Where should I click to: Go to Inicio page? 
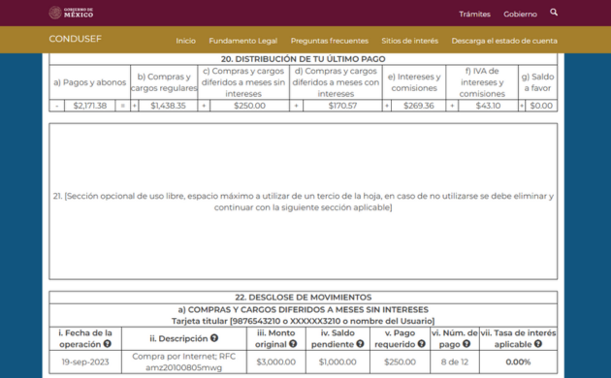point(185,41)
